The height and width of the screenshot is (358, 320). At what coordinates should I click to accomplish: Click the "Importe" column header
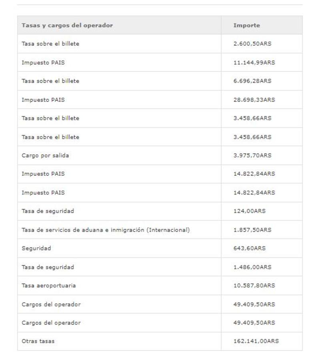tap(246, 25)
